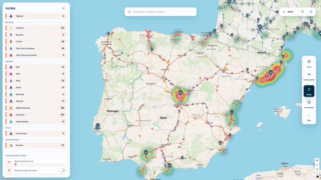The width and height of the screenshot is (321, 180).
Task: Click the Portugal label on the map
Action: pyautogui.click(x=113, y=111)
